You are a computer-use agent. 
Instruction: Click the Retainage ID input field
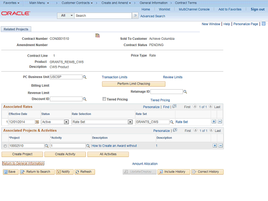(x=167, y=92)
